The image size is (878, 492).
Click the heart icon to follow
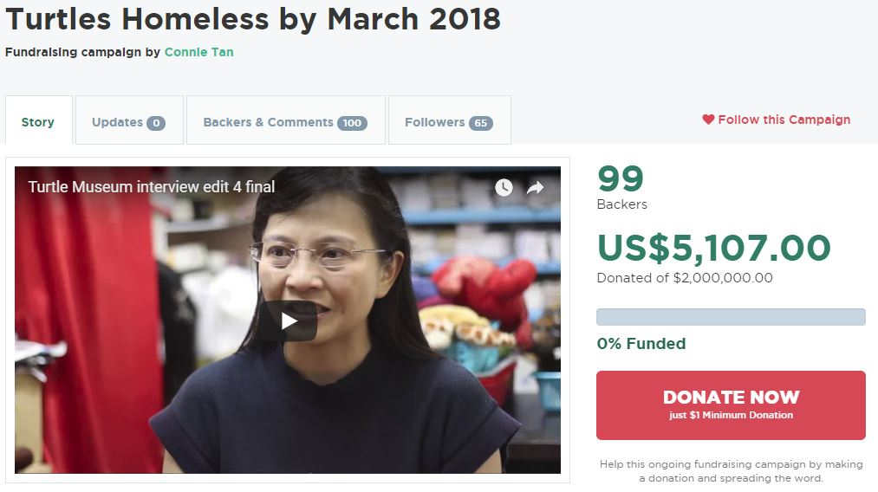(708, 120)
